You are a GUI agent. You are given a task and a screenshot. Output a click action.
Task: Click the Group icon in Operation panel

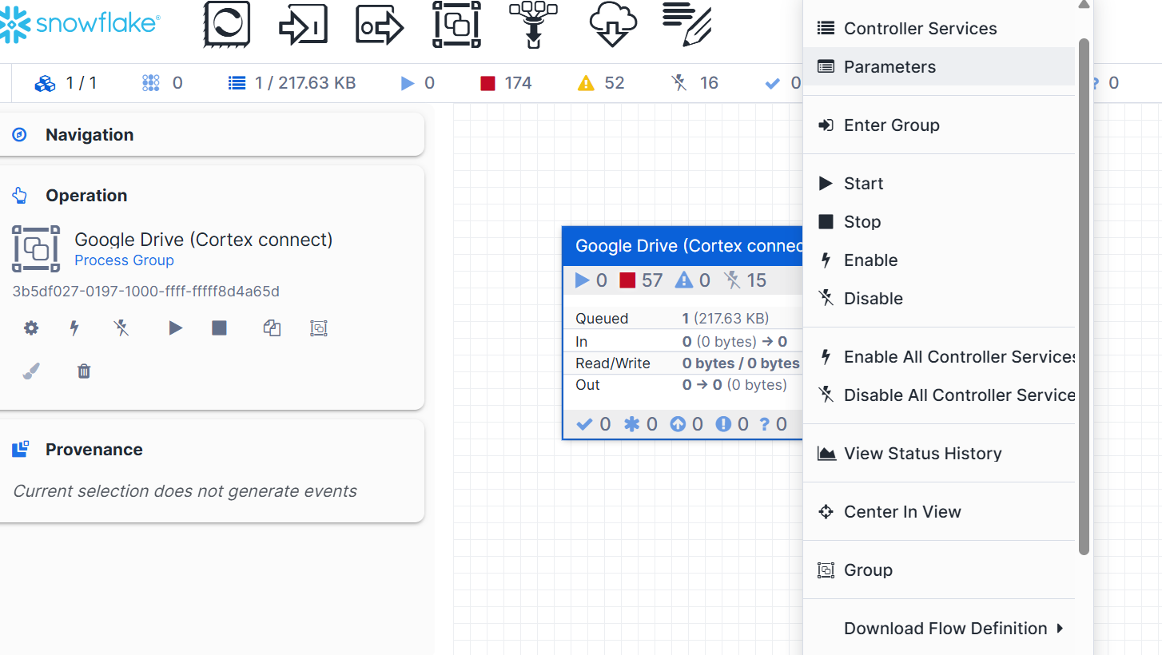319,327
